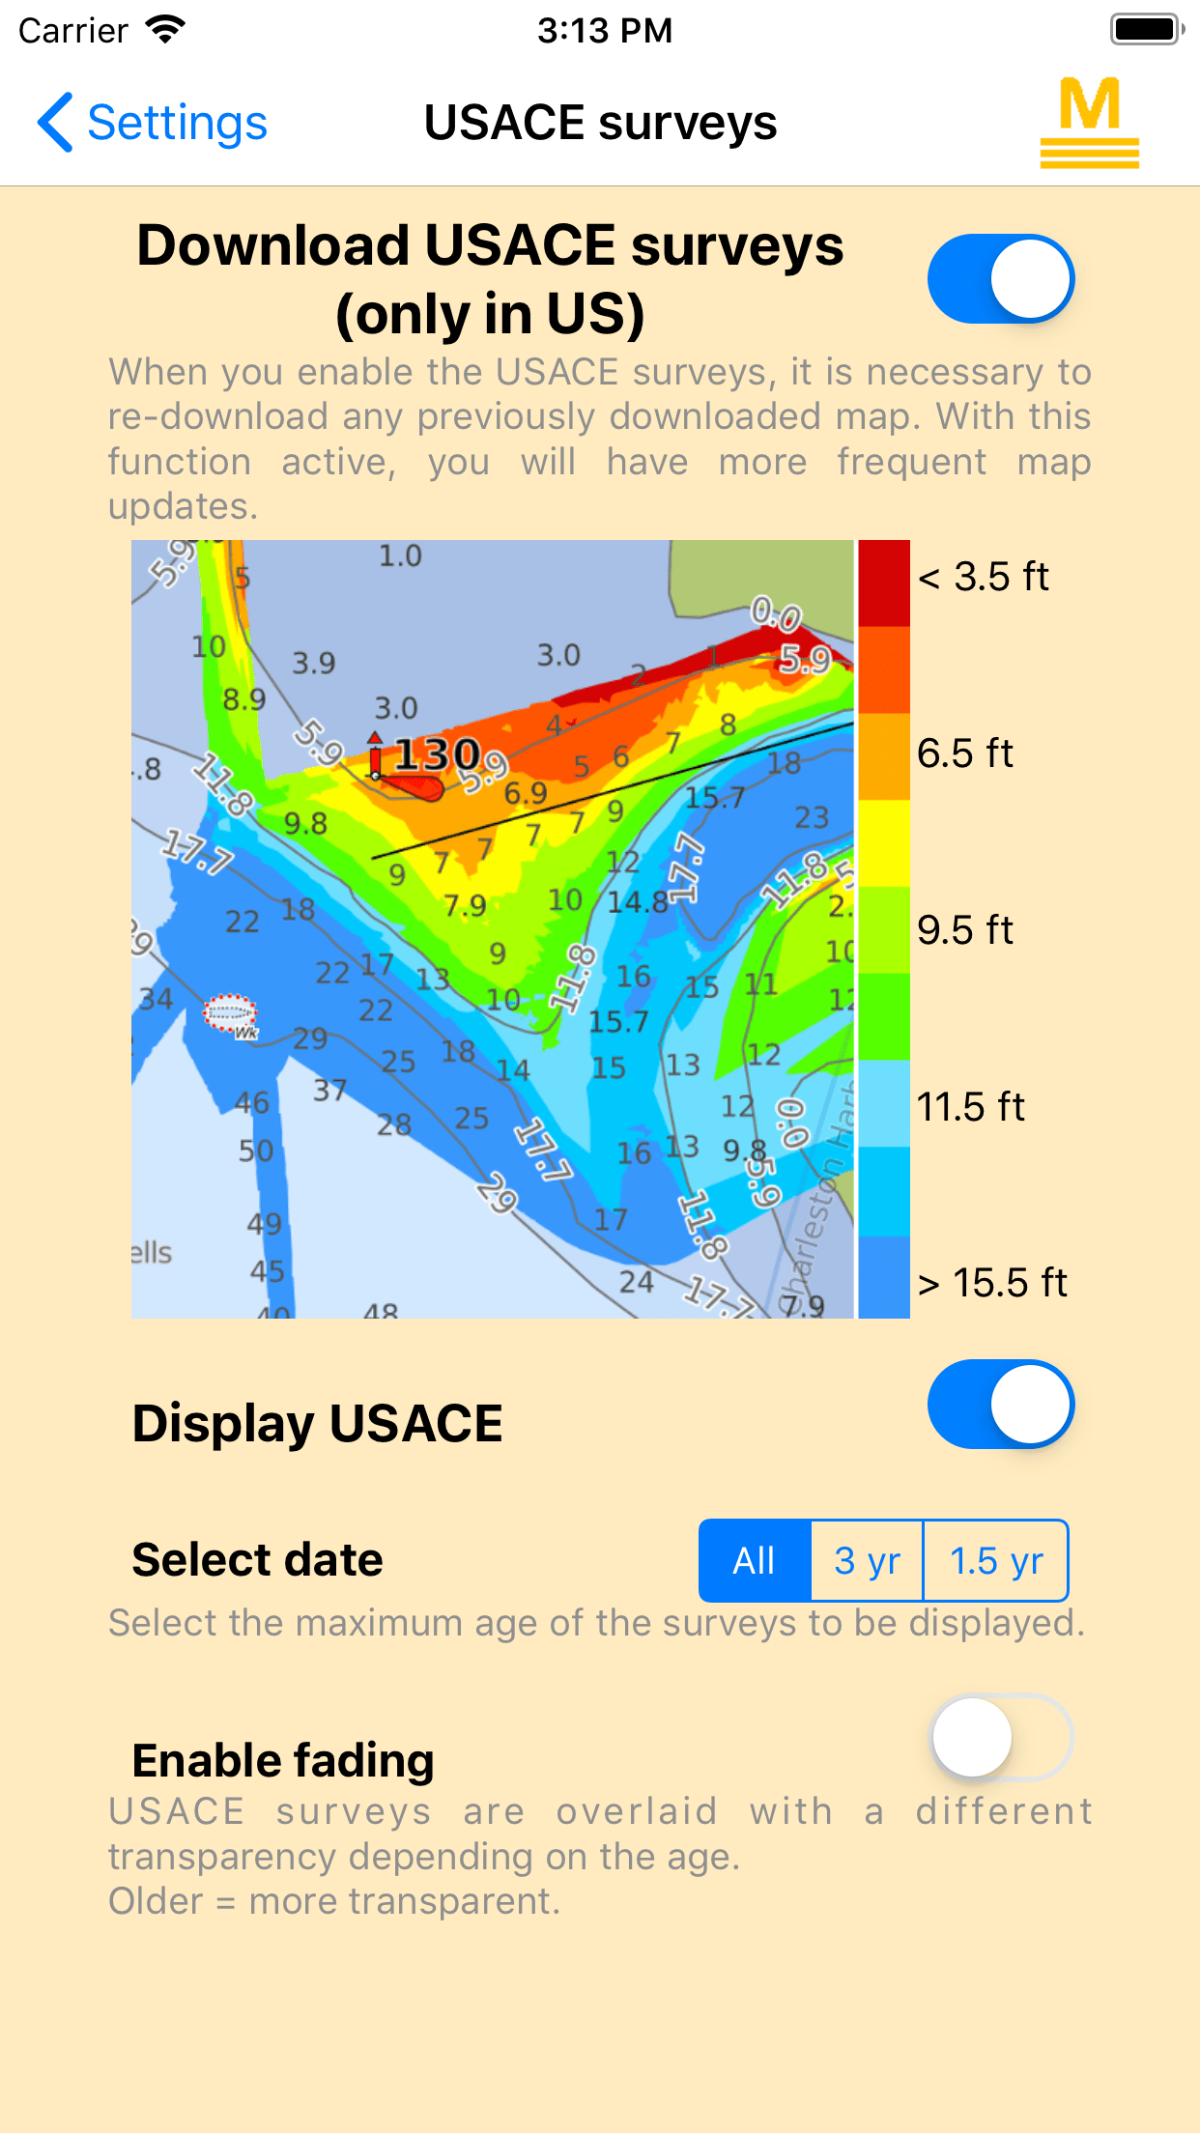Tap the wreck symbol on the map
The width and height of the screenshot is (1200, 2133).
coord(230,1014)
